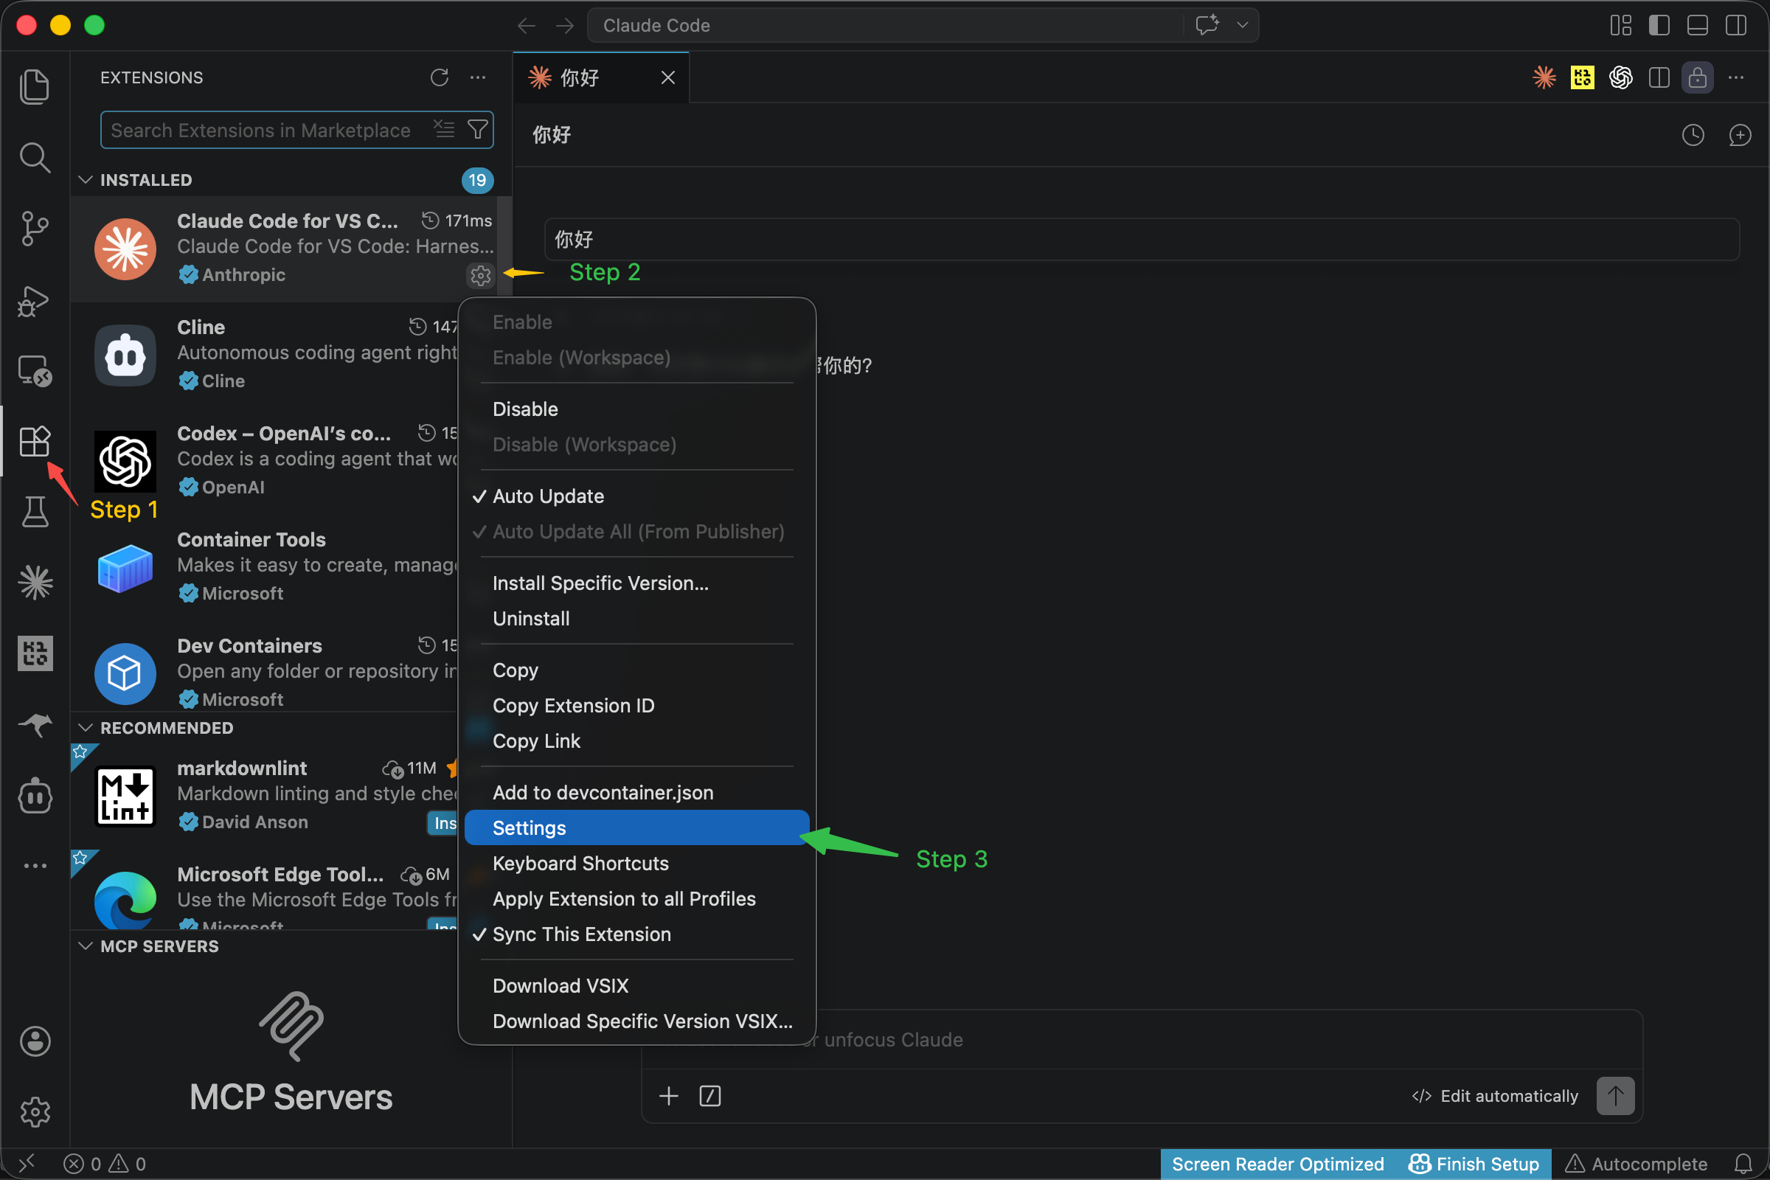Open the Run and Debug view
1770x1180 pixels.
(x=35, y=300)
